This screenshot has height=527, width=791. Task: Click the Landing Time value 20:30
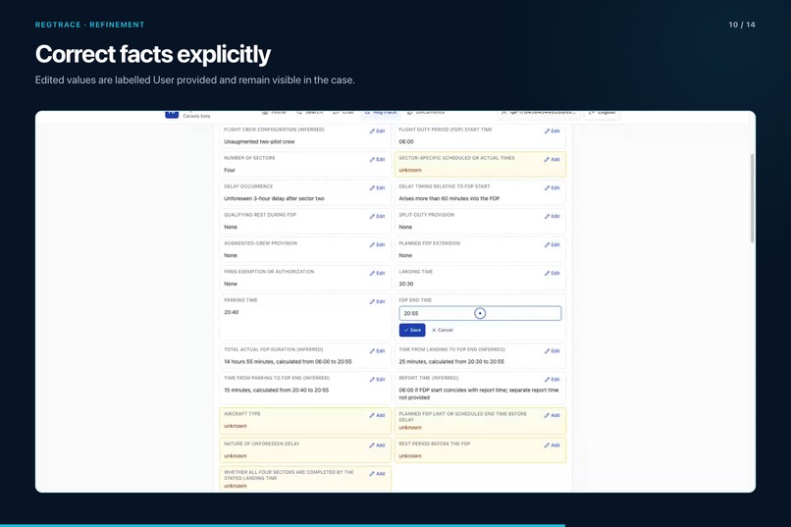[x=406, y=284]
